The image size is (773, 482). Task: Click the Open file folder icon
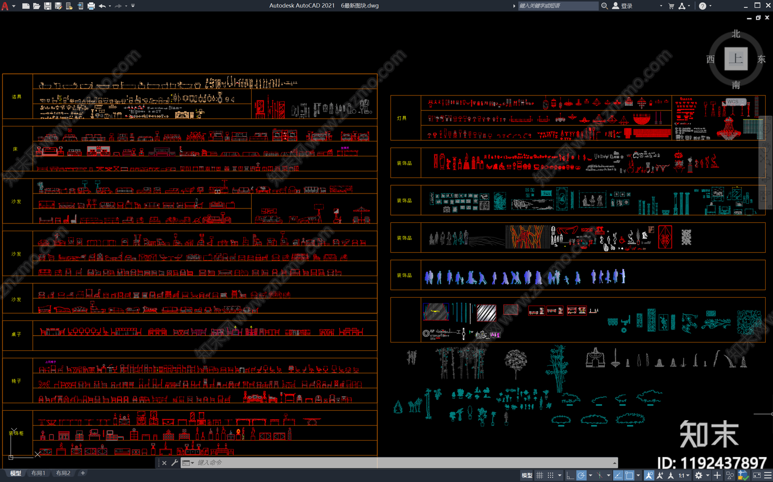coord(37,6)
